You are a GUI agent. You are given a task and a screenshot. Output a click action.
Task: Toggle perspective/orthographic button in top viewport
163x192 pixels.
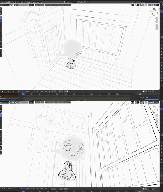pos(157,29)
